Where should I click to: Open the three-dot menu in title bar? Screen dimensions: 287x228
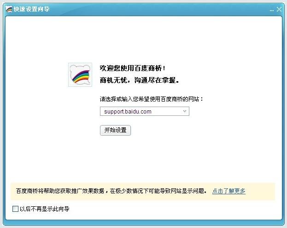(x=272, y=10)
